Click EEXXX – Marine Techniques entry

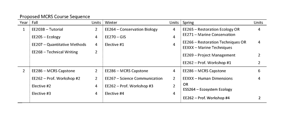(207, 48)
